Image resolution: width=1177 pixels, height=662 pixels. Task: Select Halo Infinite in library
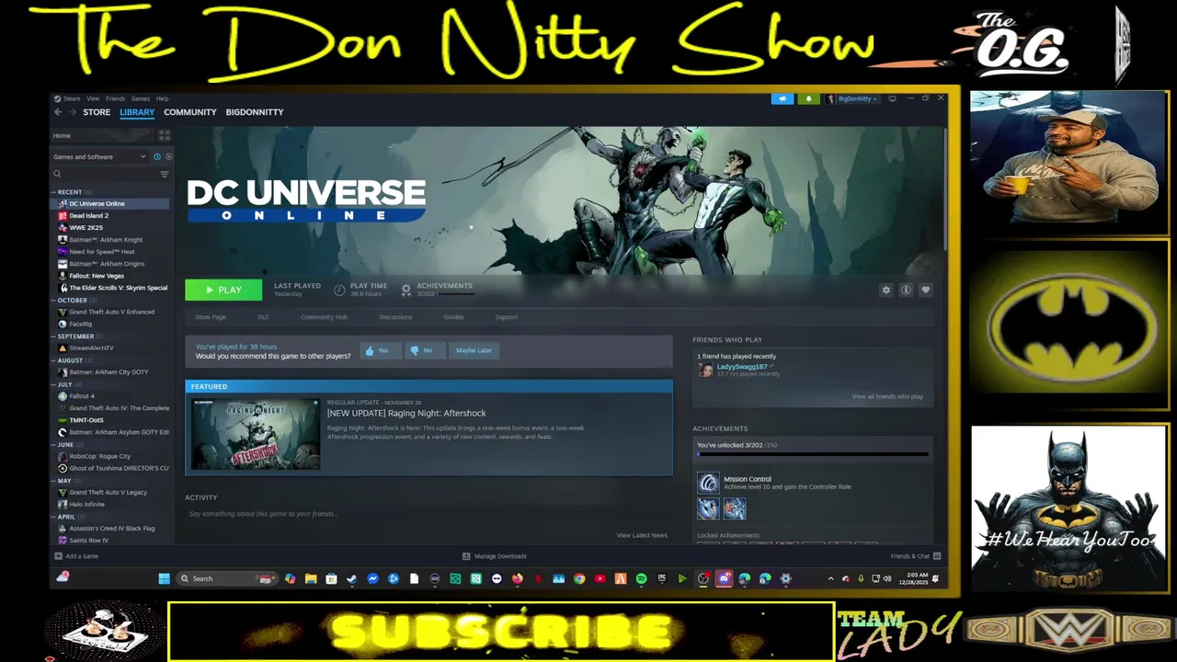pos(86,504)
